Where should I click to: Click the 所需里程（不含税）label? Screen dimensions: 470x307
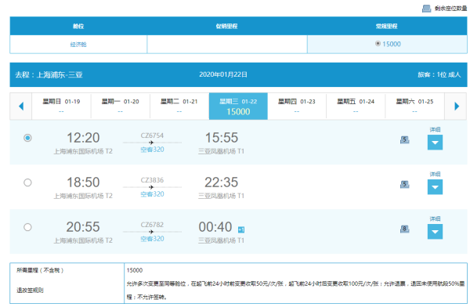pos(40,270)
